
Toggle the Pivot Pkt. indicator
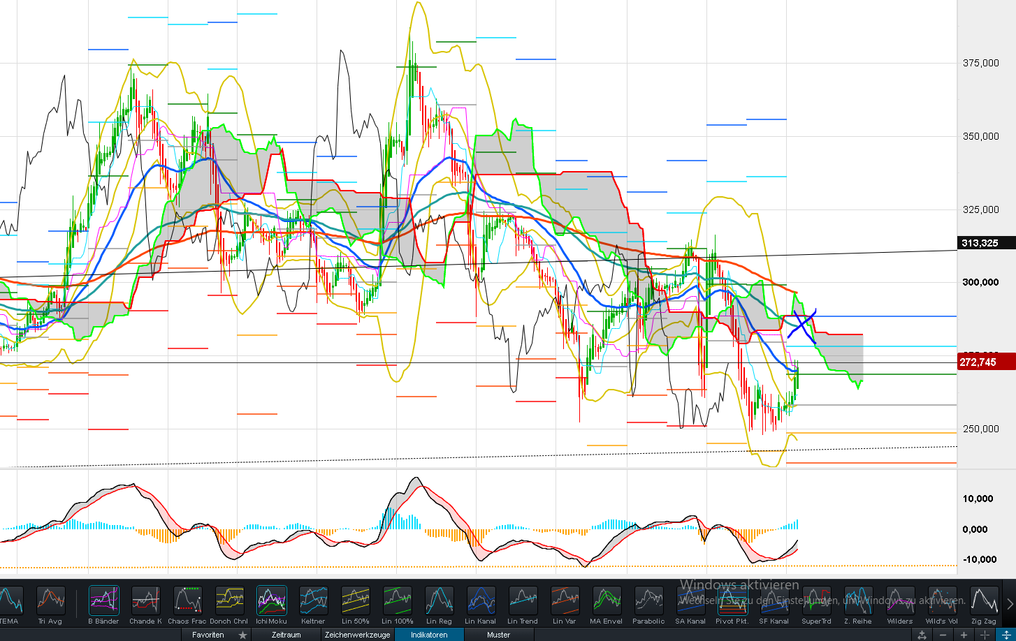(x=732, y=605)
